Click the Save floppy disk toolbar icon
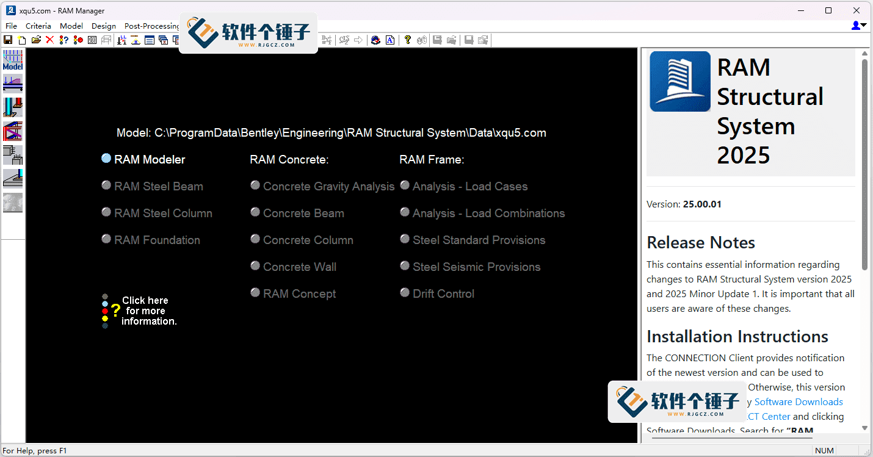The height and width of the screenshot is (457, 873). pyautogui.click(x=8, y=40)
